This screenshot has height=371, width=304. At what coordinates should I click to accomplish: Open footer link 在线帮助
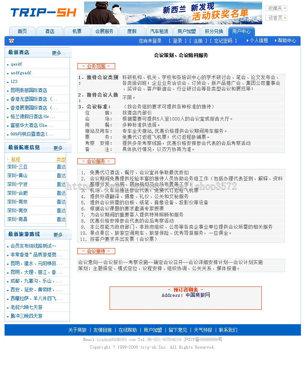[128, 330]
